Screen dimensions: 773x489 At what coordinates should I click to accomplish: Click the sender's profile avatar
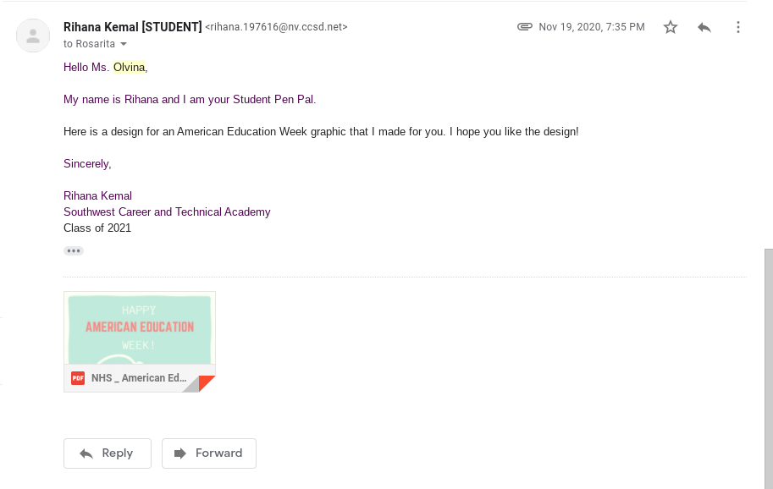pos(33,36)
